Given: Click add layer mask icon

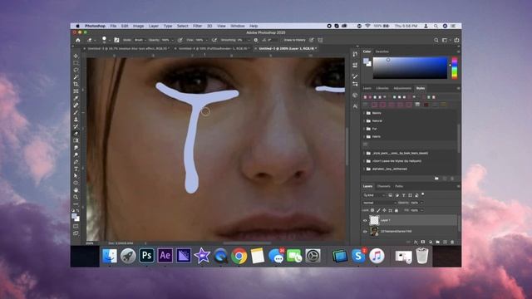Looking at the screenshot, I should point(423,242).
